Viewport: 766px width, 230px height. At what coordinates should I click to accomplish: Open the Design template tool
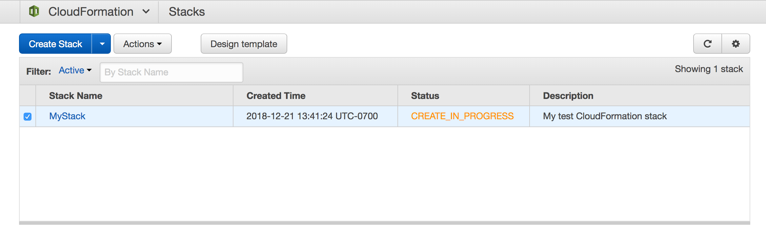click(x=243, y=44)
